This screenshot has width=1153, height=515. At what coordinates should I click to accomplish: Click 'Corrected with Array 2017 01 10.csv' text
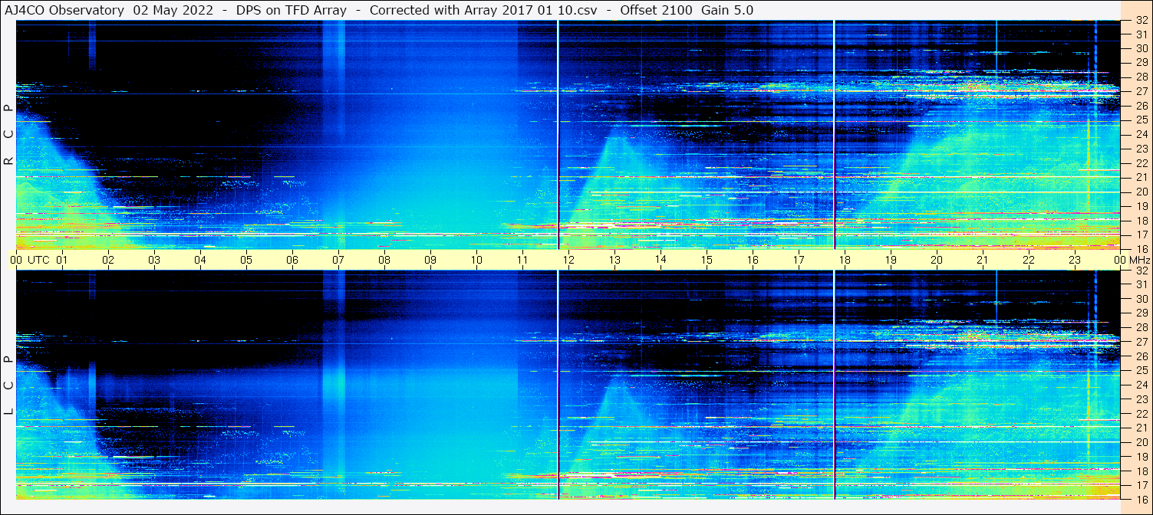tap(483, 10)
